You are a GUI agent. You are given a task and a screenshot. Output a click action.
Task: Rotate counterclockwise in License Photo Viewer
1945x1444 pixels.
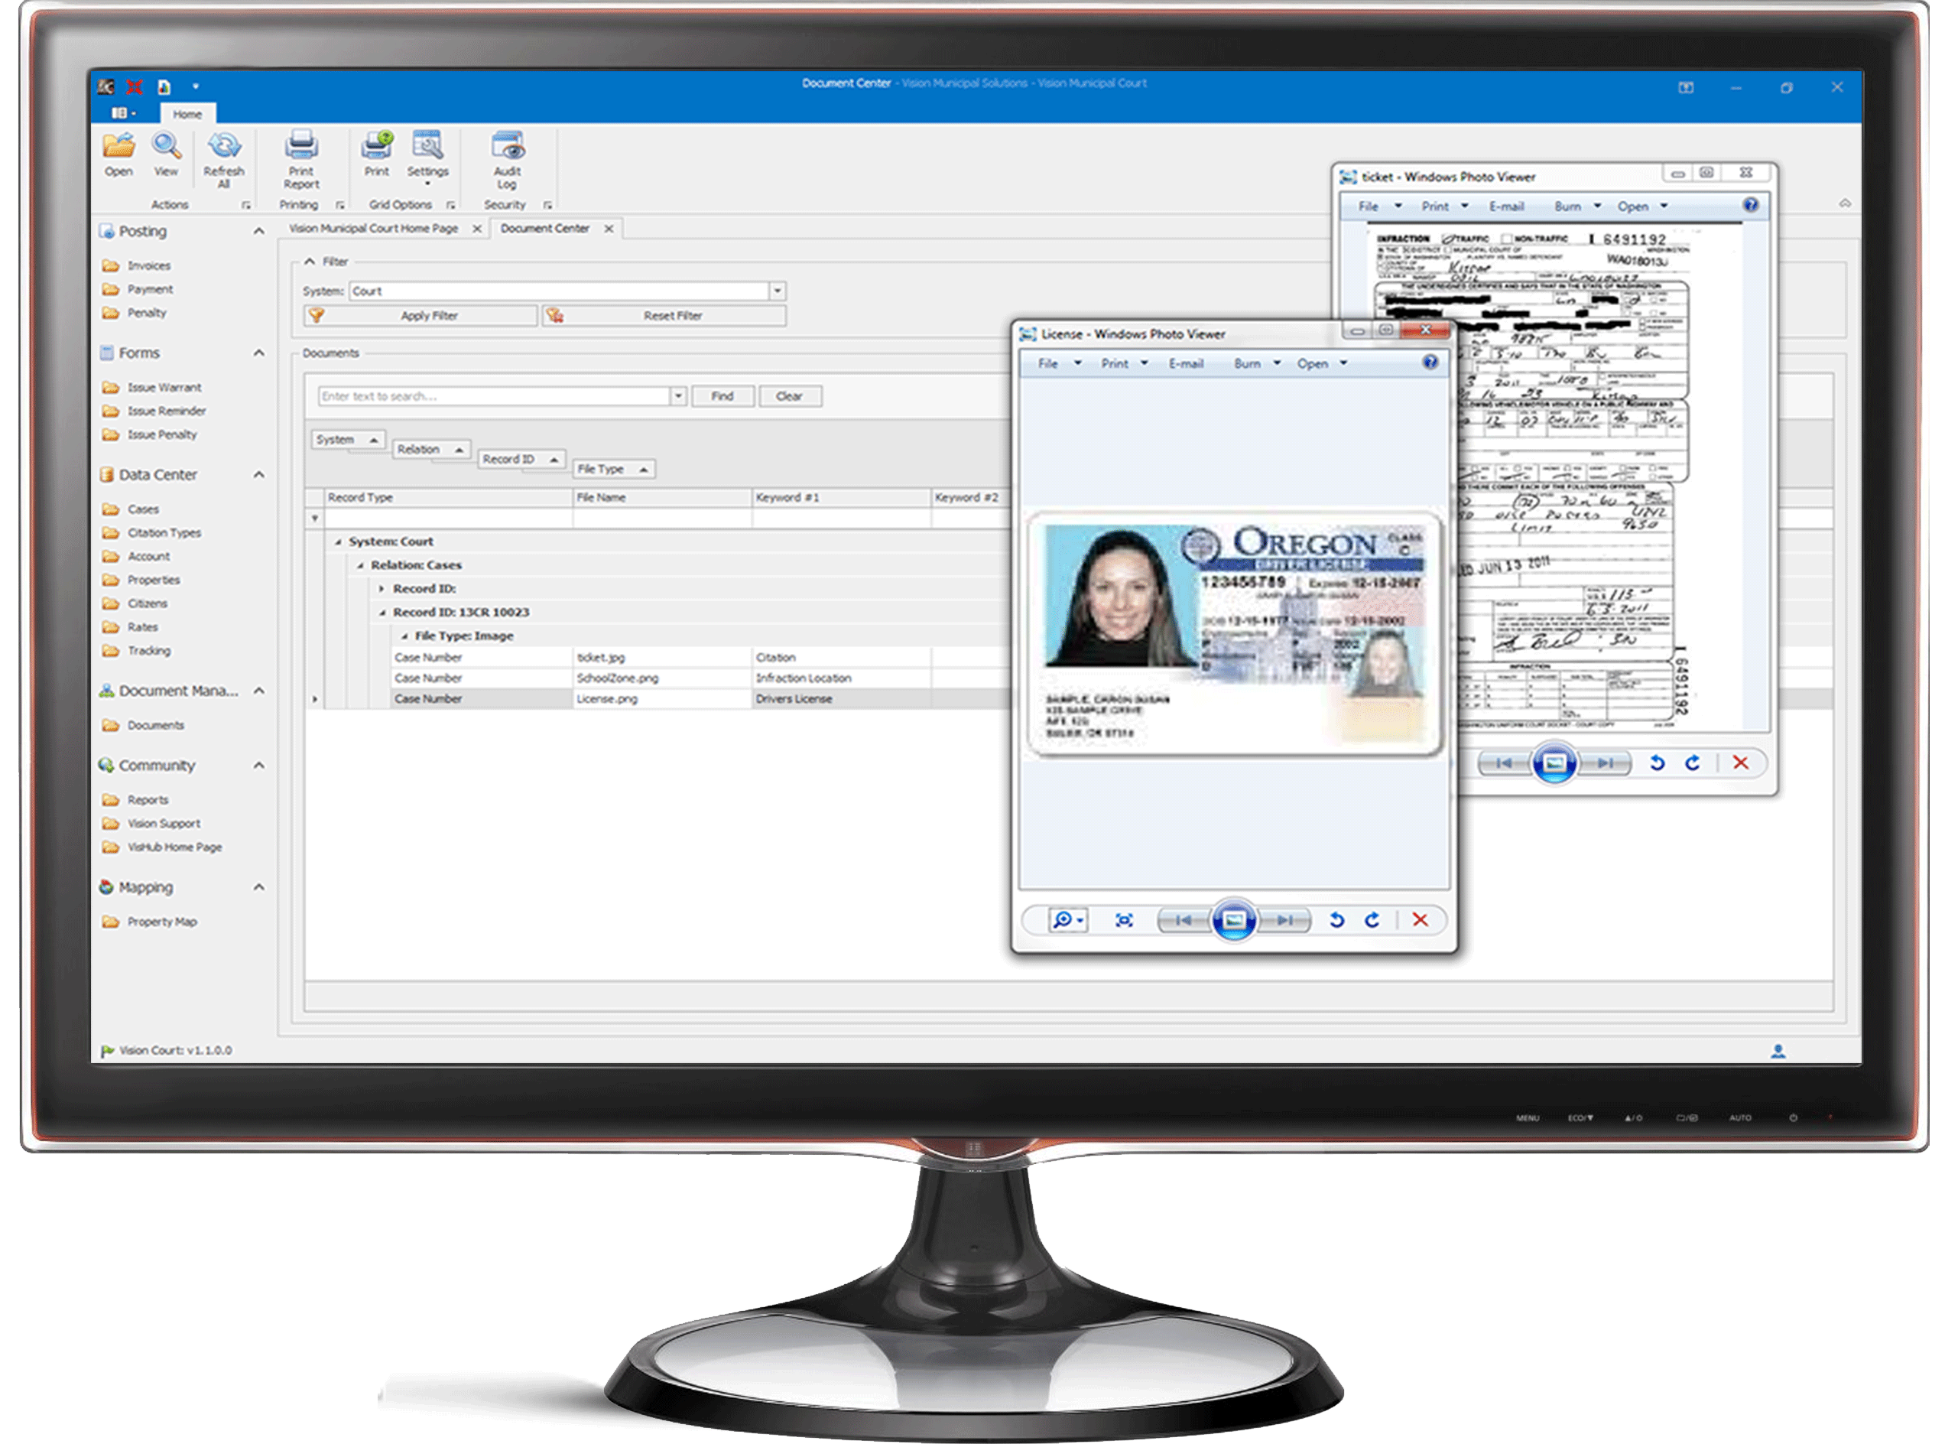[x=1336, y=919]
